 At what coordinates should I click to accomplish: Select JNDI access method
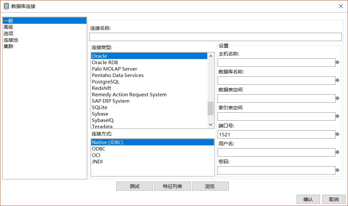click(153, 161)
